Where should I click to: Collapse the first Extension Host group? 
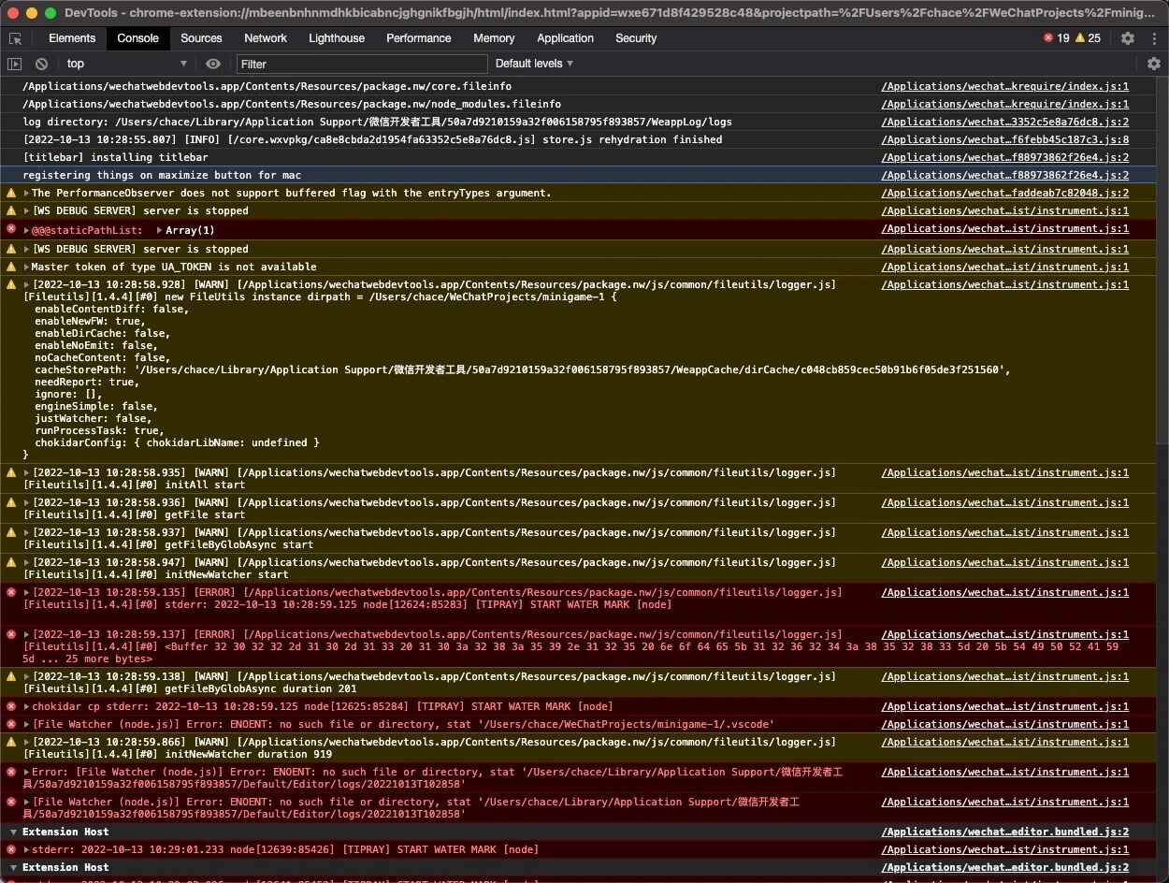[13, 832]
